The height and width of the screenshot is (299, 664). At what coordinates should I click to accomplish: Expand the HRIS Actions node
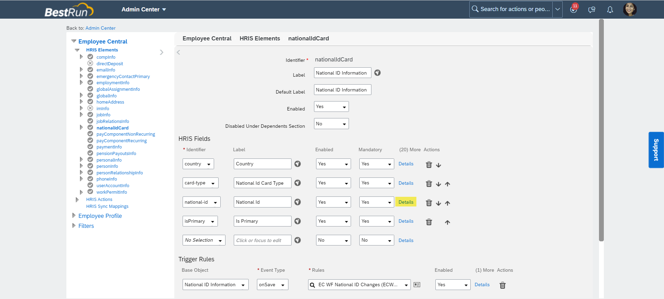pos(77,200)
